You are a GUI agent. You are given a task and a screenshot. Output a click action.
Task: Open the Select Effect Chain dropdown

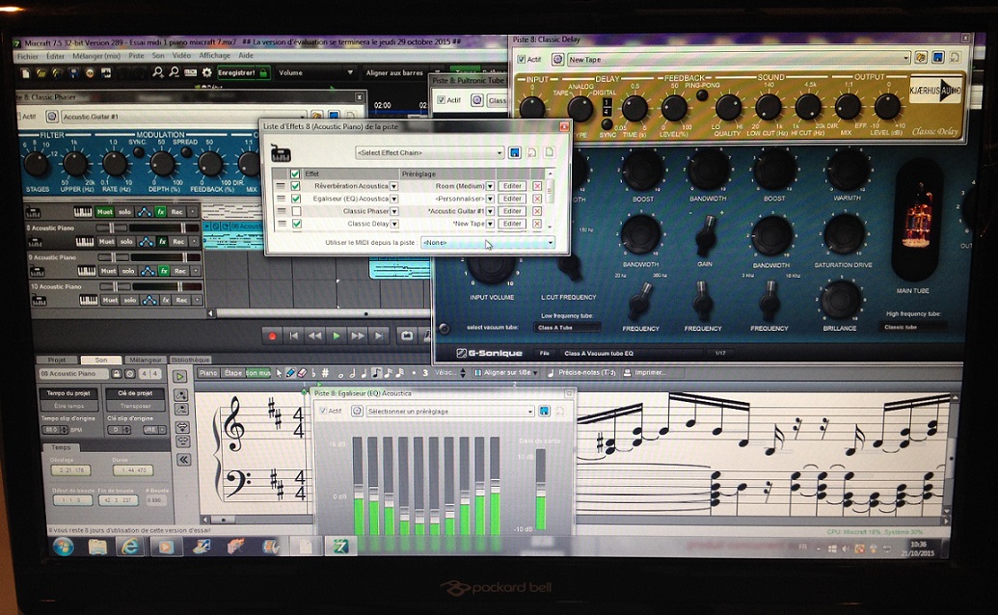[x=429, y=153]
